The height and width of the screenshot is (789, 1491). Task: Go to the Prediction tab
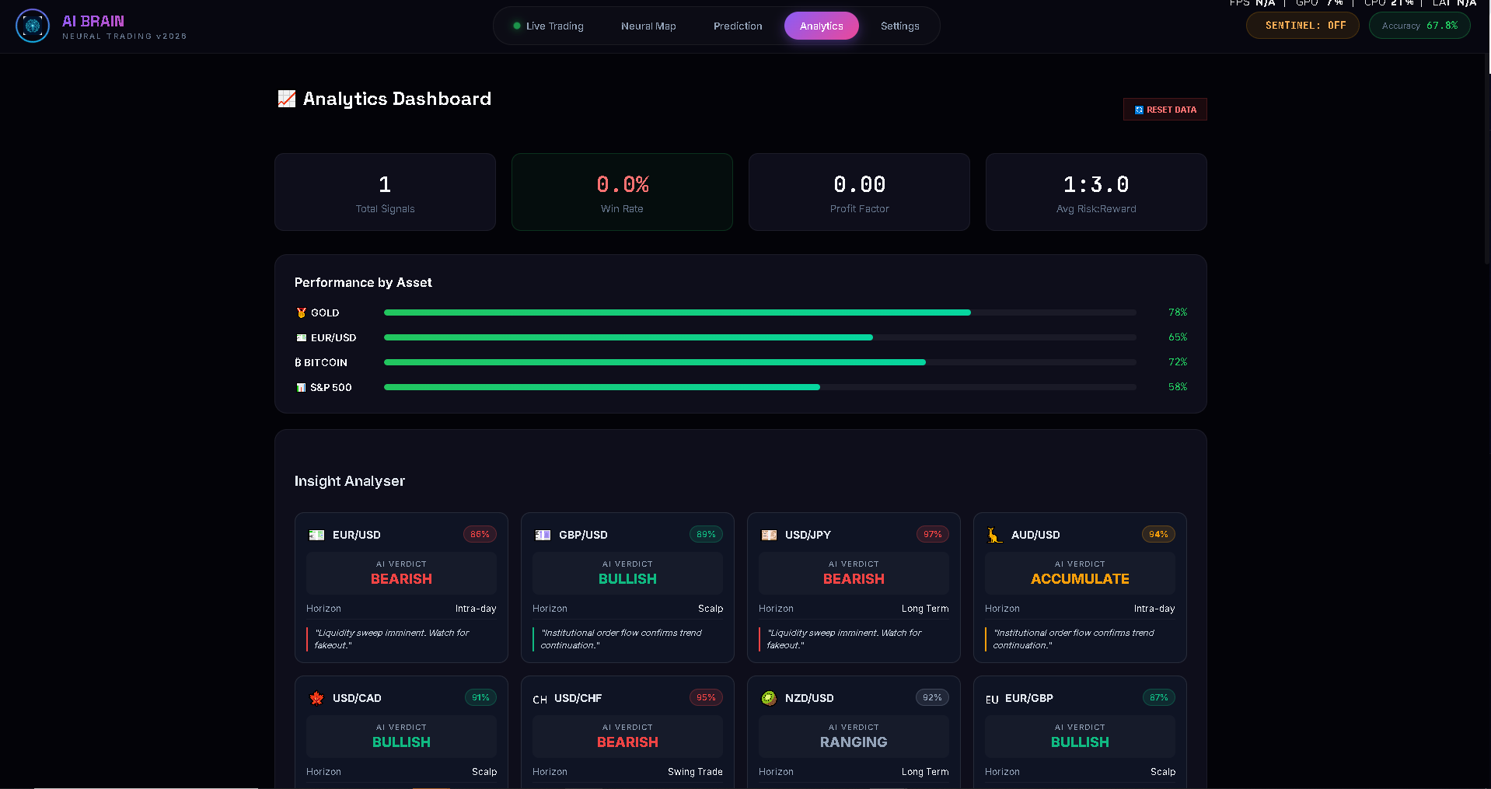pyautogui.click(x=738, y=26)
